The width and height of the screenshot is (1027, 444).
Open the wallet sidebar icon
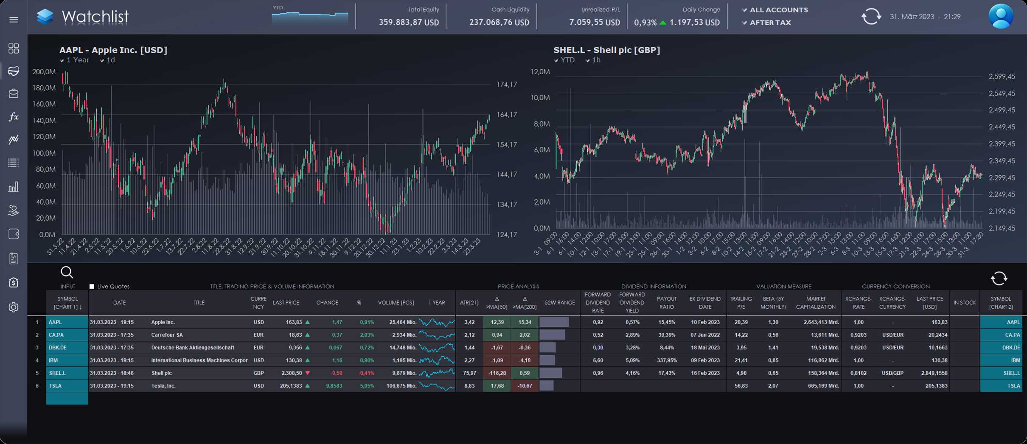pyautogui.click(x=14, y=234)
